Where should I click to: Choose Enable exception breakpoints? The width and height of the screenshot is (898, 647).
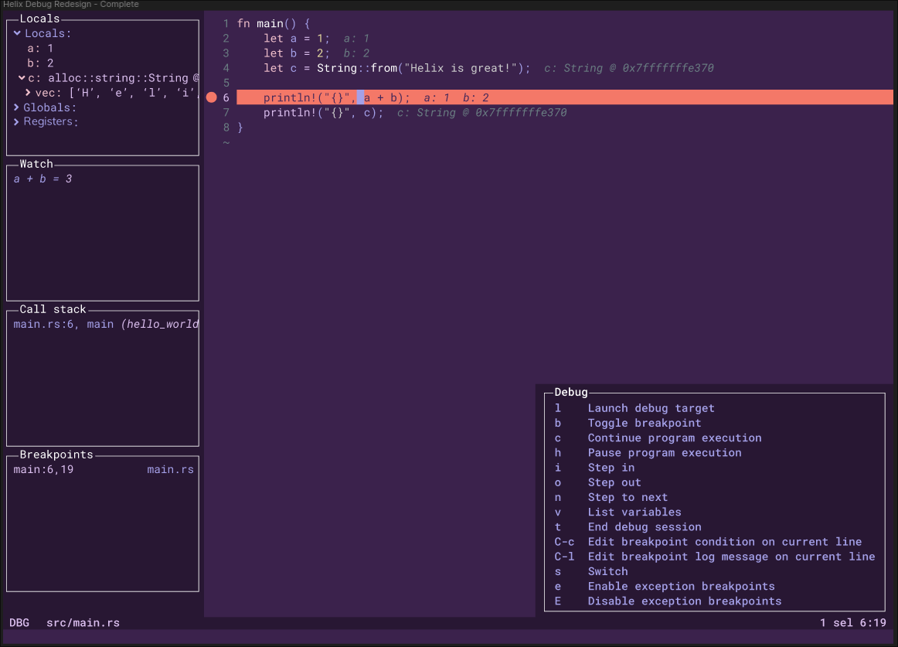click(x=681, y=586)
